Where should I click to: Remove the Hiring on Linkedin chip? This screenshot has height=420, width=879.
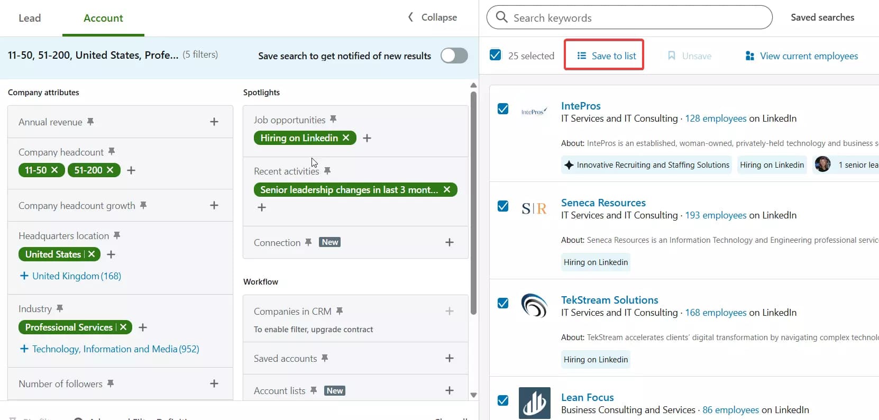pos(346,138)
